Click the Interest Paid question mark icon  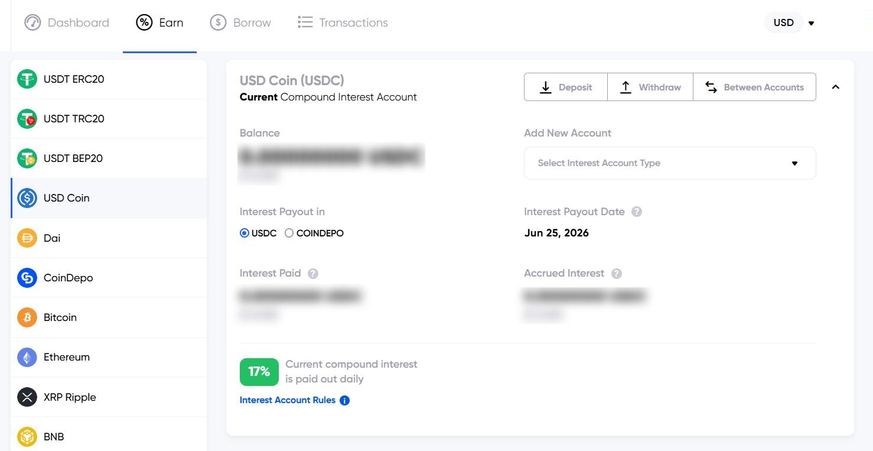(x=313, y=274)
